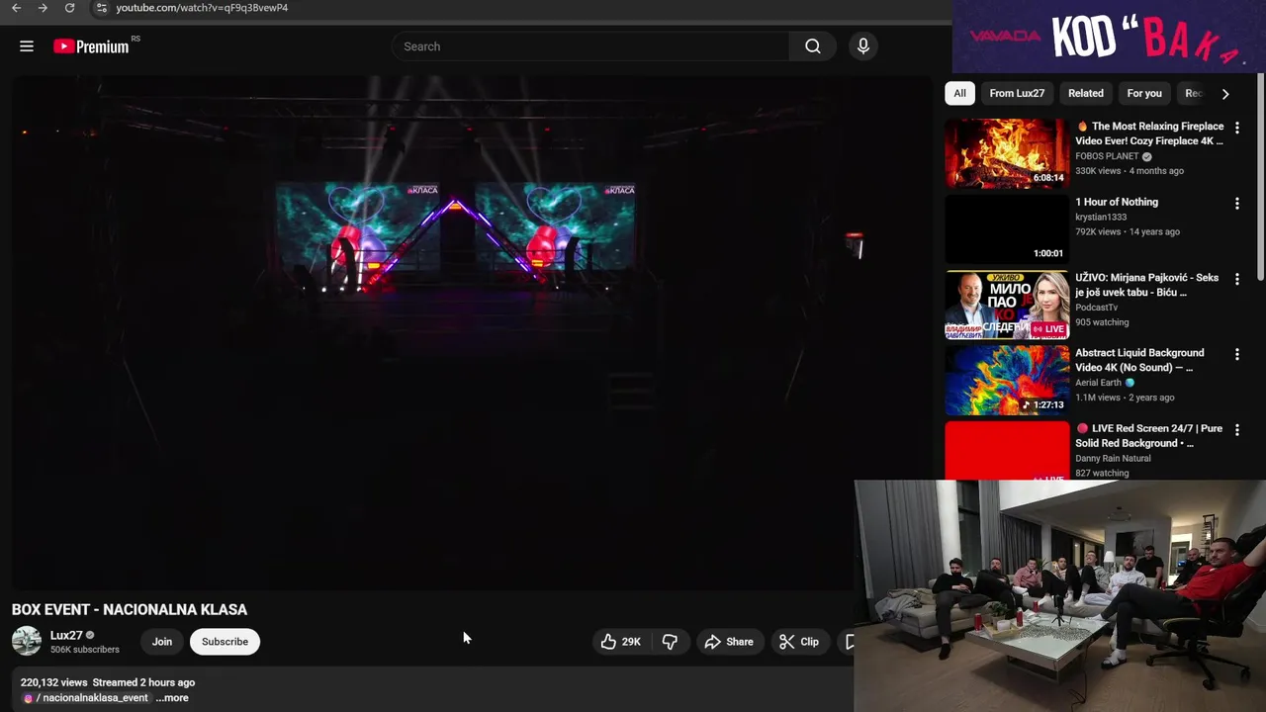1266x712 pixels.
Task: Click krystian1333 channel name
Action: click(1101, 217)
